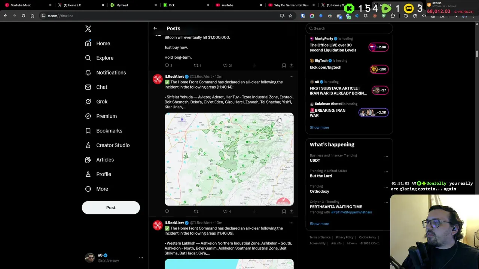This screenshot has width=479, height=269.
Task: Switch to the YouTube Music browser tab
Action: (x=28, y=5)
